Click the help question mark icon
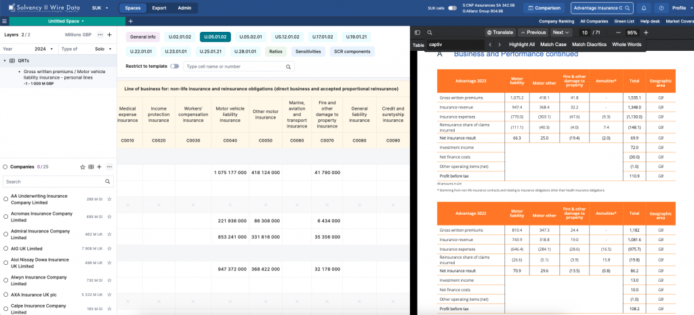Image resolution: width=694 pixels, height=315 pixels. [x=660, y=8]
